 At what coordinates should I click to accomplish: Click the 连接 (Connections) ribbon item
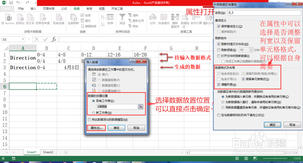tap(86, 15)
